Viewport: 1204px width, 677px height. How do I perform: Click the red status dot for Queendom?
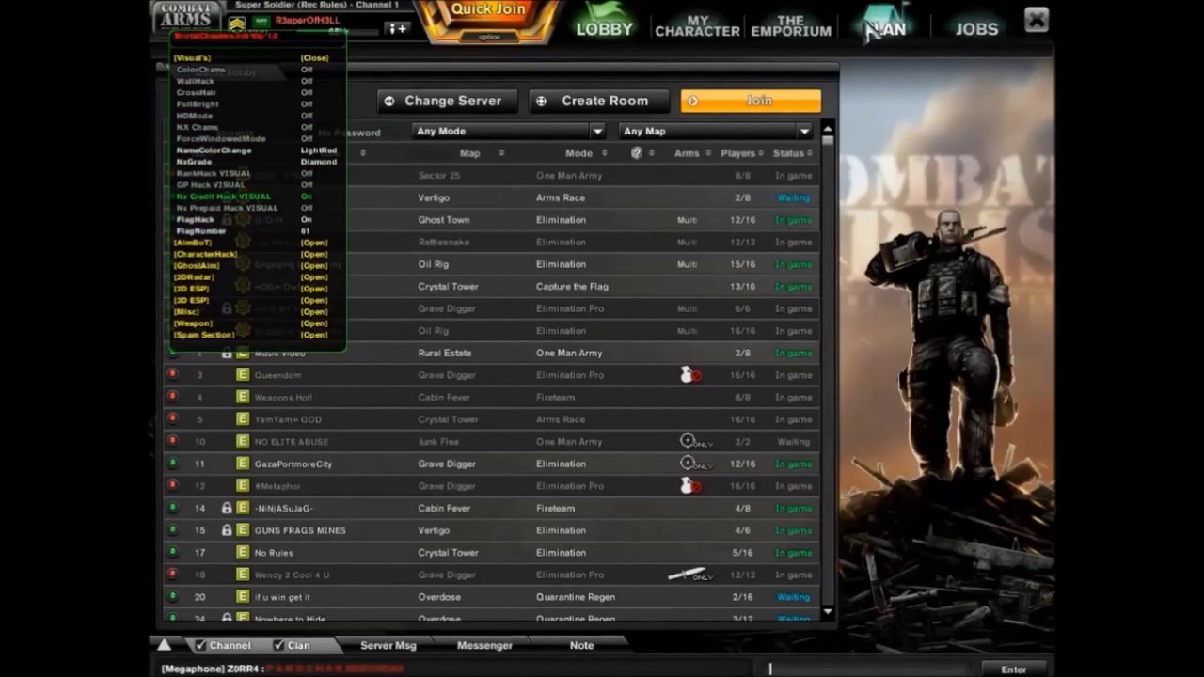click(x=172, y=374)
